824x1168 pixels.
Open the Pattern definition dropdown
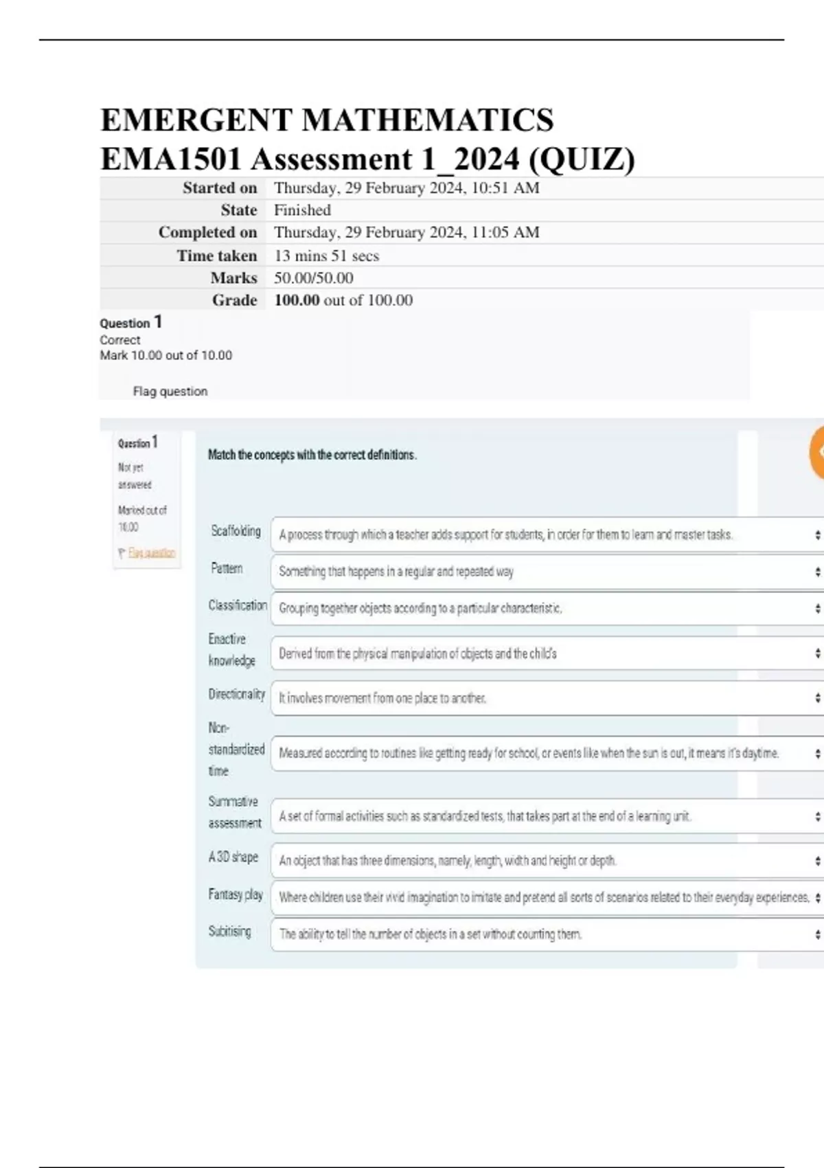[x=546, y=572]
